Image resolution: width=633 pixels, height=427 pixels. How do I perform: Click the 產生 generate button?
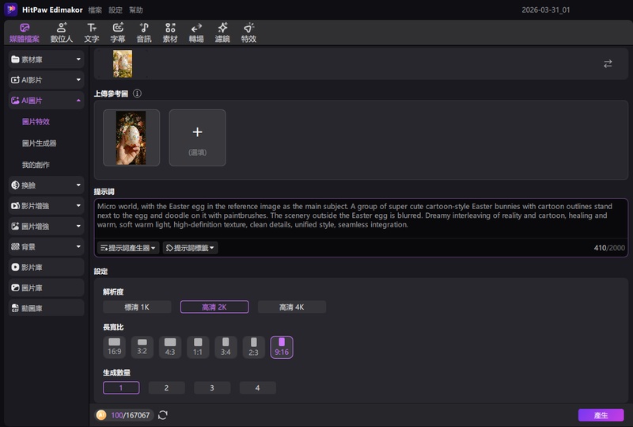(x=600, y=415)
